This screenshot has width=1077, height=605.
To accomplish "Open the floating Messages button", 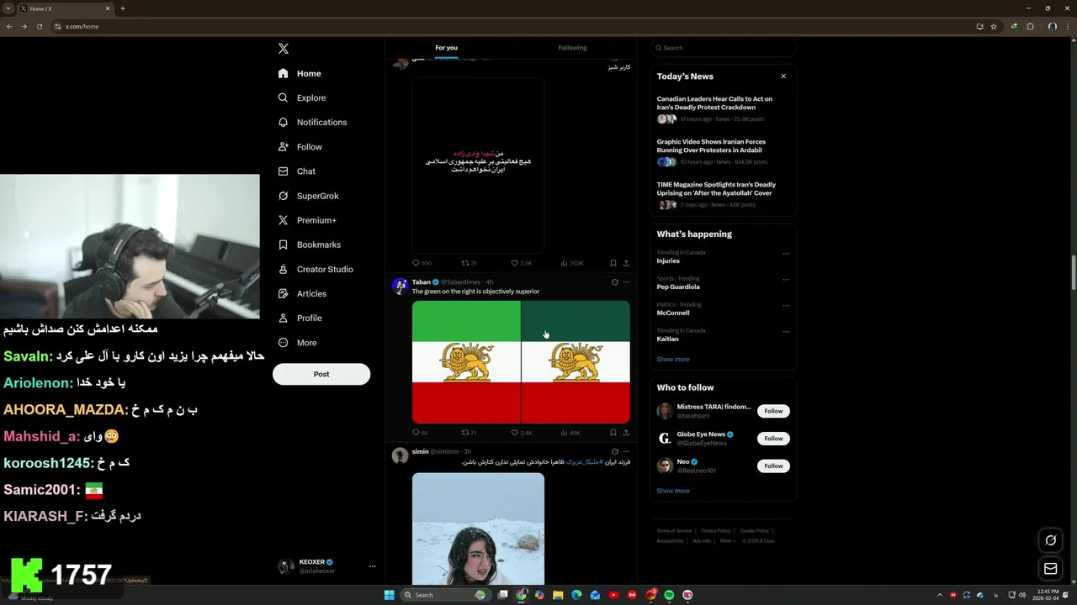I will (x=1050, y=569).
